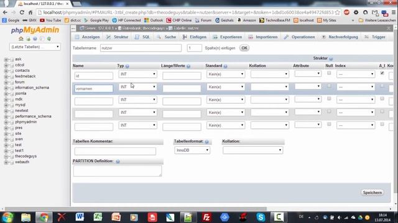Select the mysql database in the tree
This screenshot has width=398, height=223.
coord(20,105)
